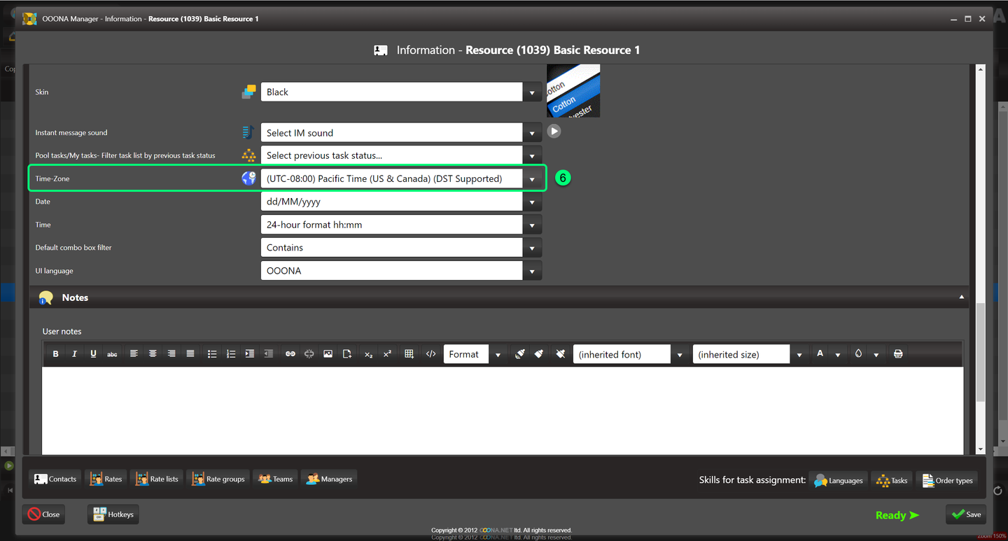Click the Hotkeys button
1008x541 pixels.
[113, 514]
